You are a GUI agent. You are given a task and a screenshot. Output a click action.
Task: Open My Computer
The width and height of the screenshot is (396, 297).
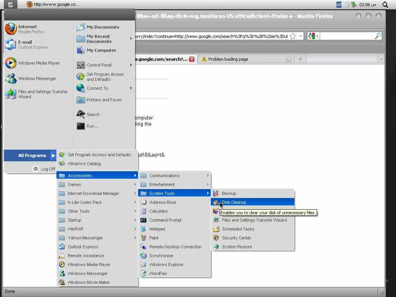pos(96,50)
